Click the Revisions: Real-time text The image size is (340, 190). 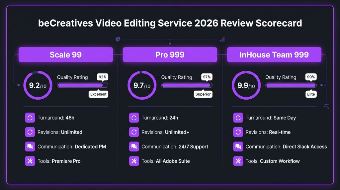pyautogui.click(x=268, y=132)
